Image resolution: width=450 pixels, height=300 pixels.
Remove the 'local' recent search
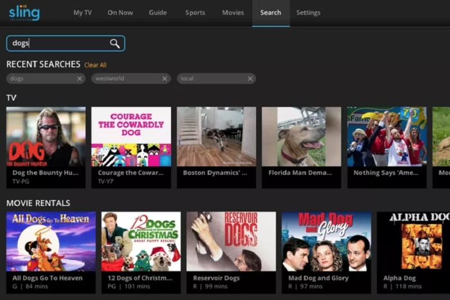pyautogui.click(x=250, y=79)
